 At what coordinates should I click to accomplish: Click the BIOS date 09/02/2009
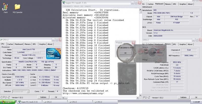click(x=176, y=36)
